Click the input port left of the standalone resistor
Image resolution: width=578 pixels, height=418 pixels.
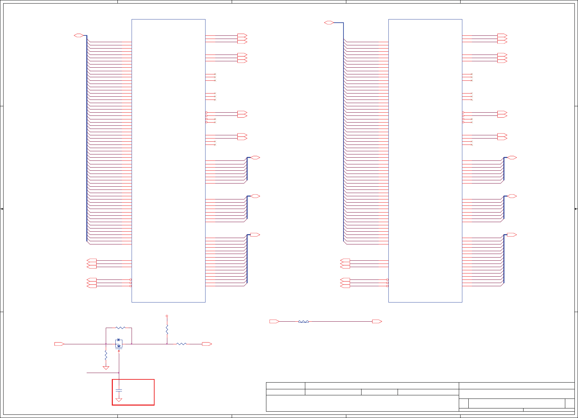274,321
